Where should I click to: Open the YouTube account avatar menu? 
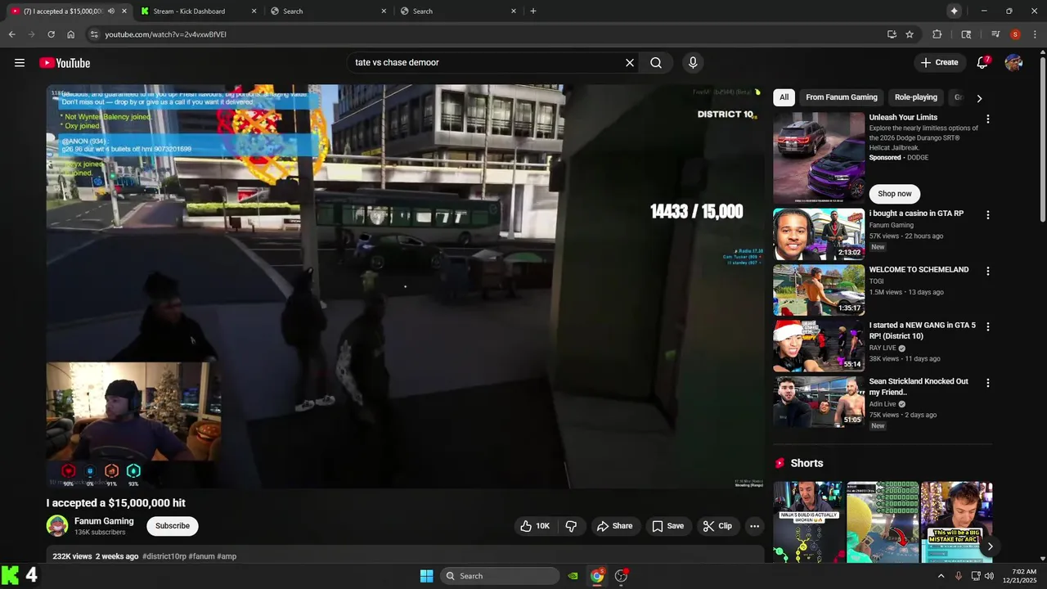pos(1013,63)
